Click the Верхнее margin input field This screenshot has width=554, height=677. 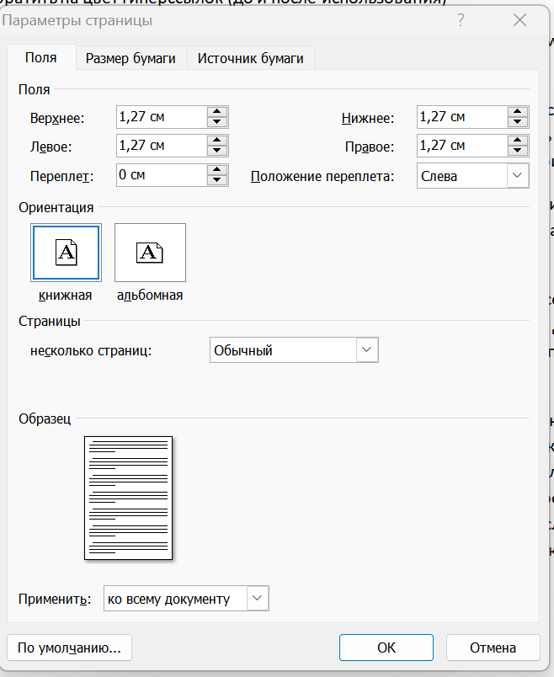click(x=162, y=117)
